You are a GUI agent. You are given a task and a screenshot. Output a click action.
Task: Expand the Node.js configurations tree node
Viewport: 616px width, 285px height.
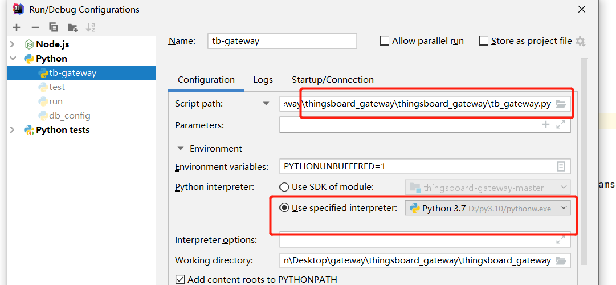pyautogui.click(x=13, y=44)
